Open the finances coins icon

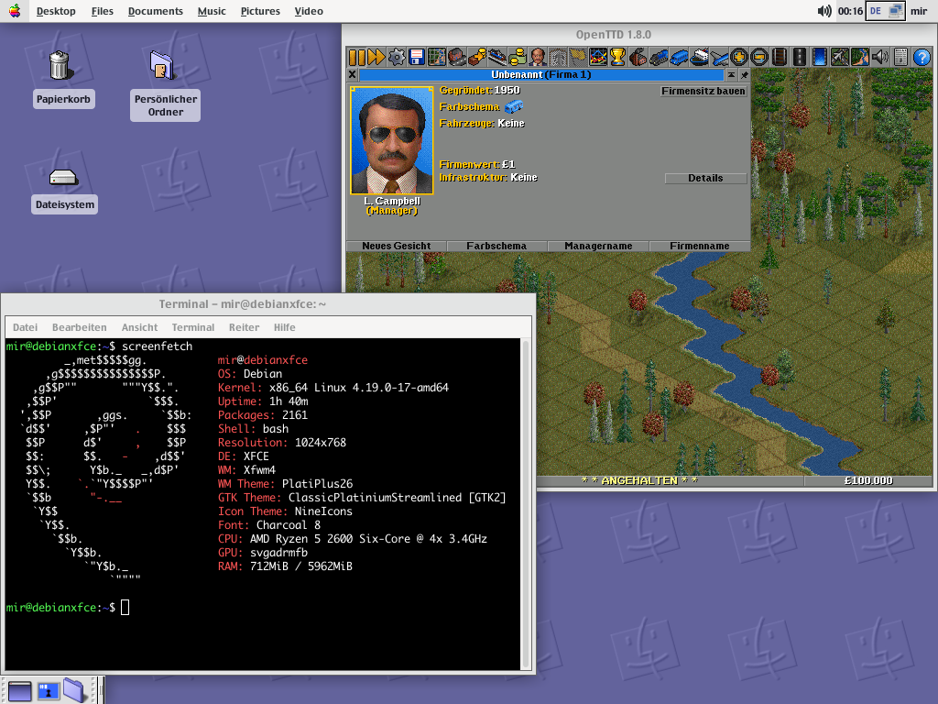(518, 58)
